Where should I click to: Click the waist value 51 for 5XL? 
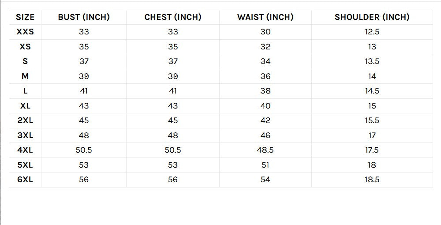[x=265, y=165]
